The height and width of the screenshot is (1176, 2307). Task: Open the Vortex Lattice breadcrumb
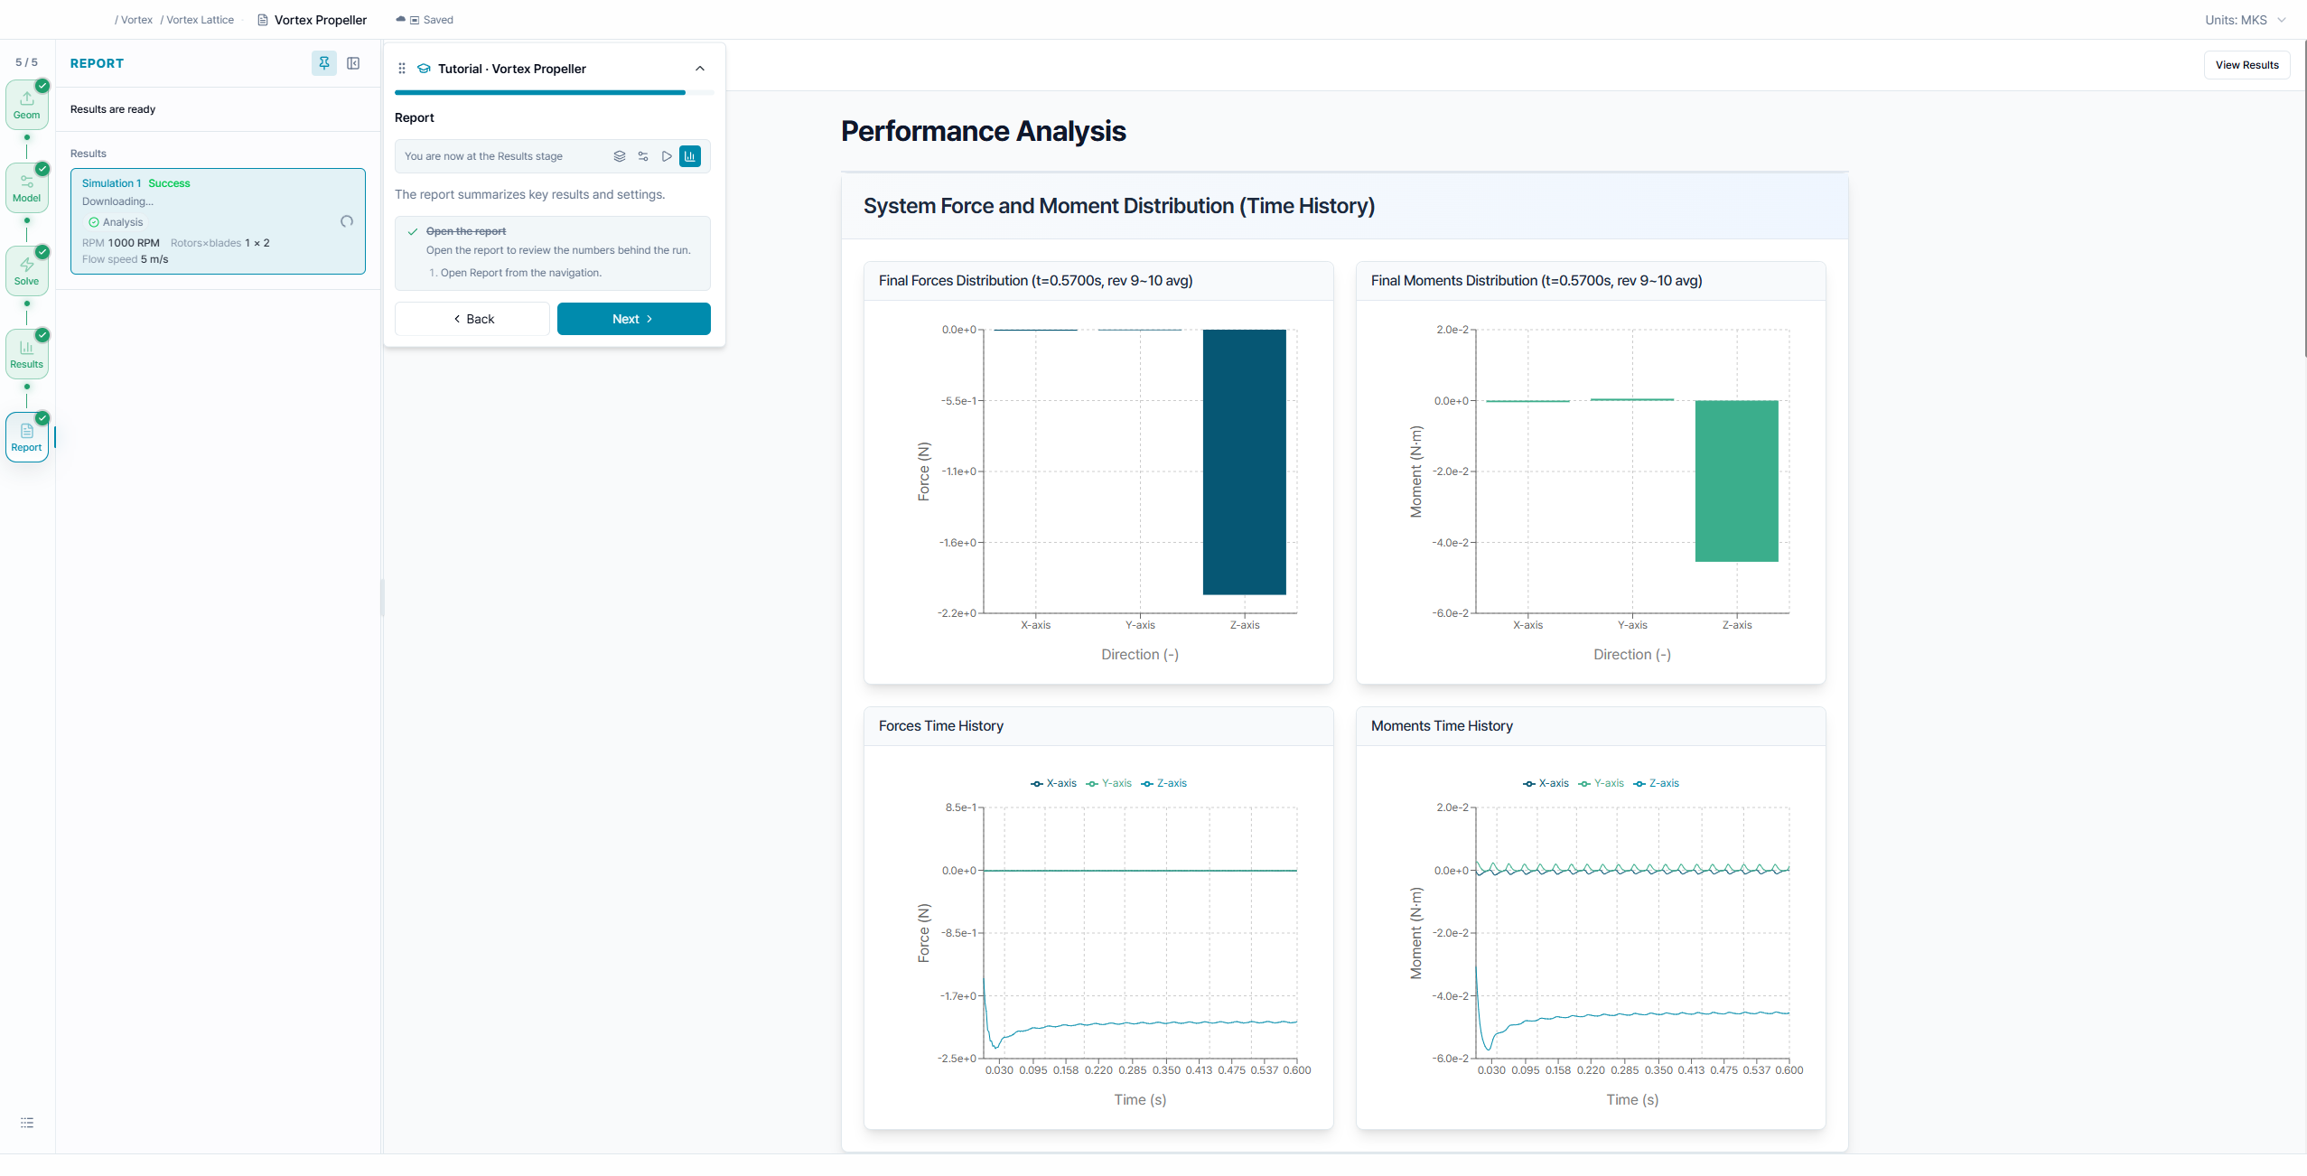click(200, 20)
